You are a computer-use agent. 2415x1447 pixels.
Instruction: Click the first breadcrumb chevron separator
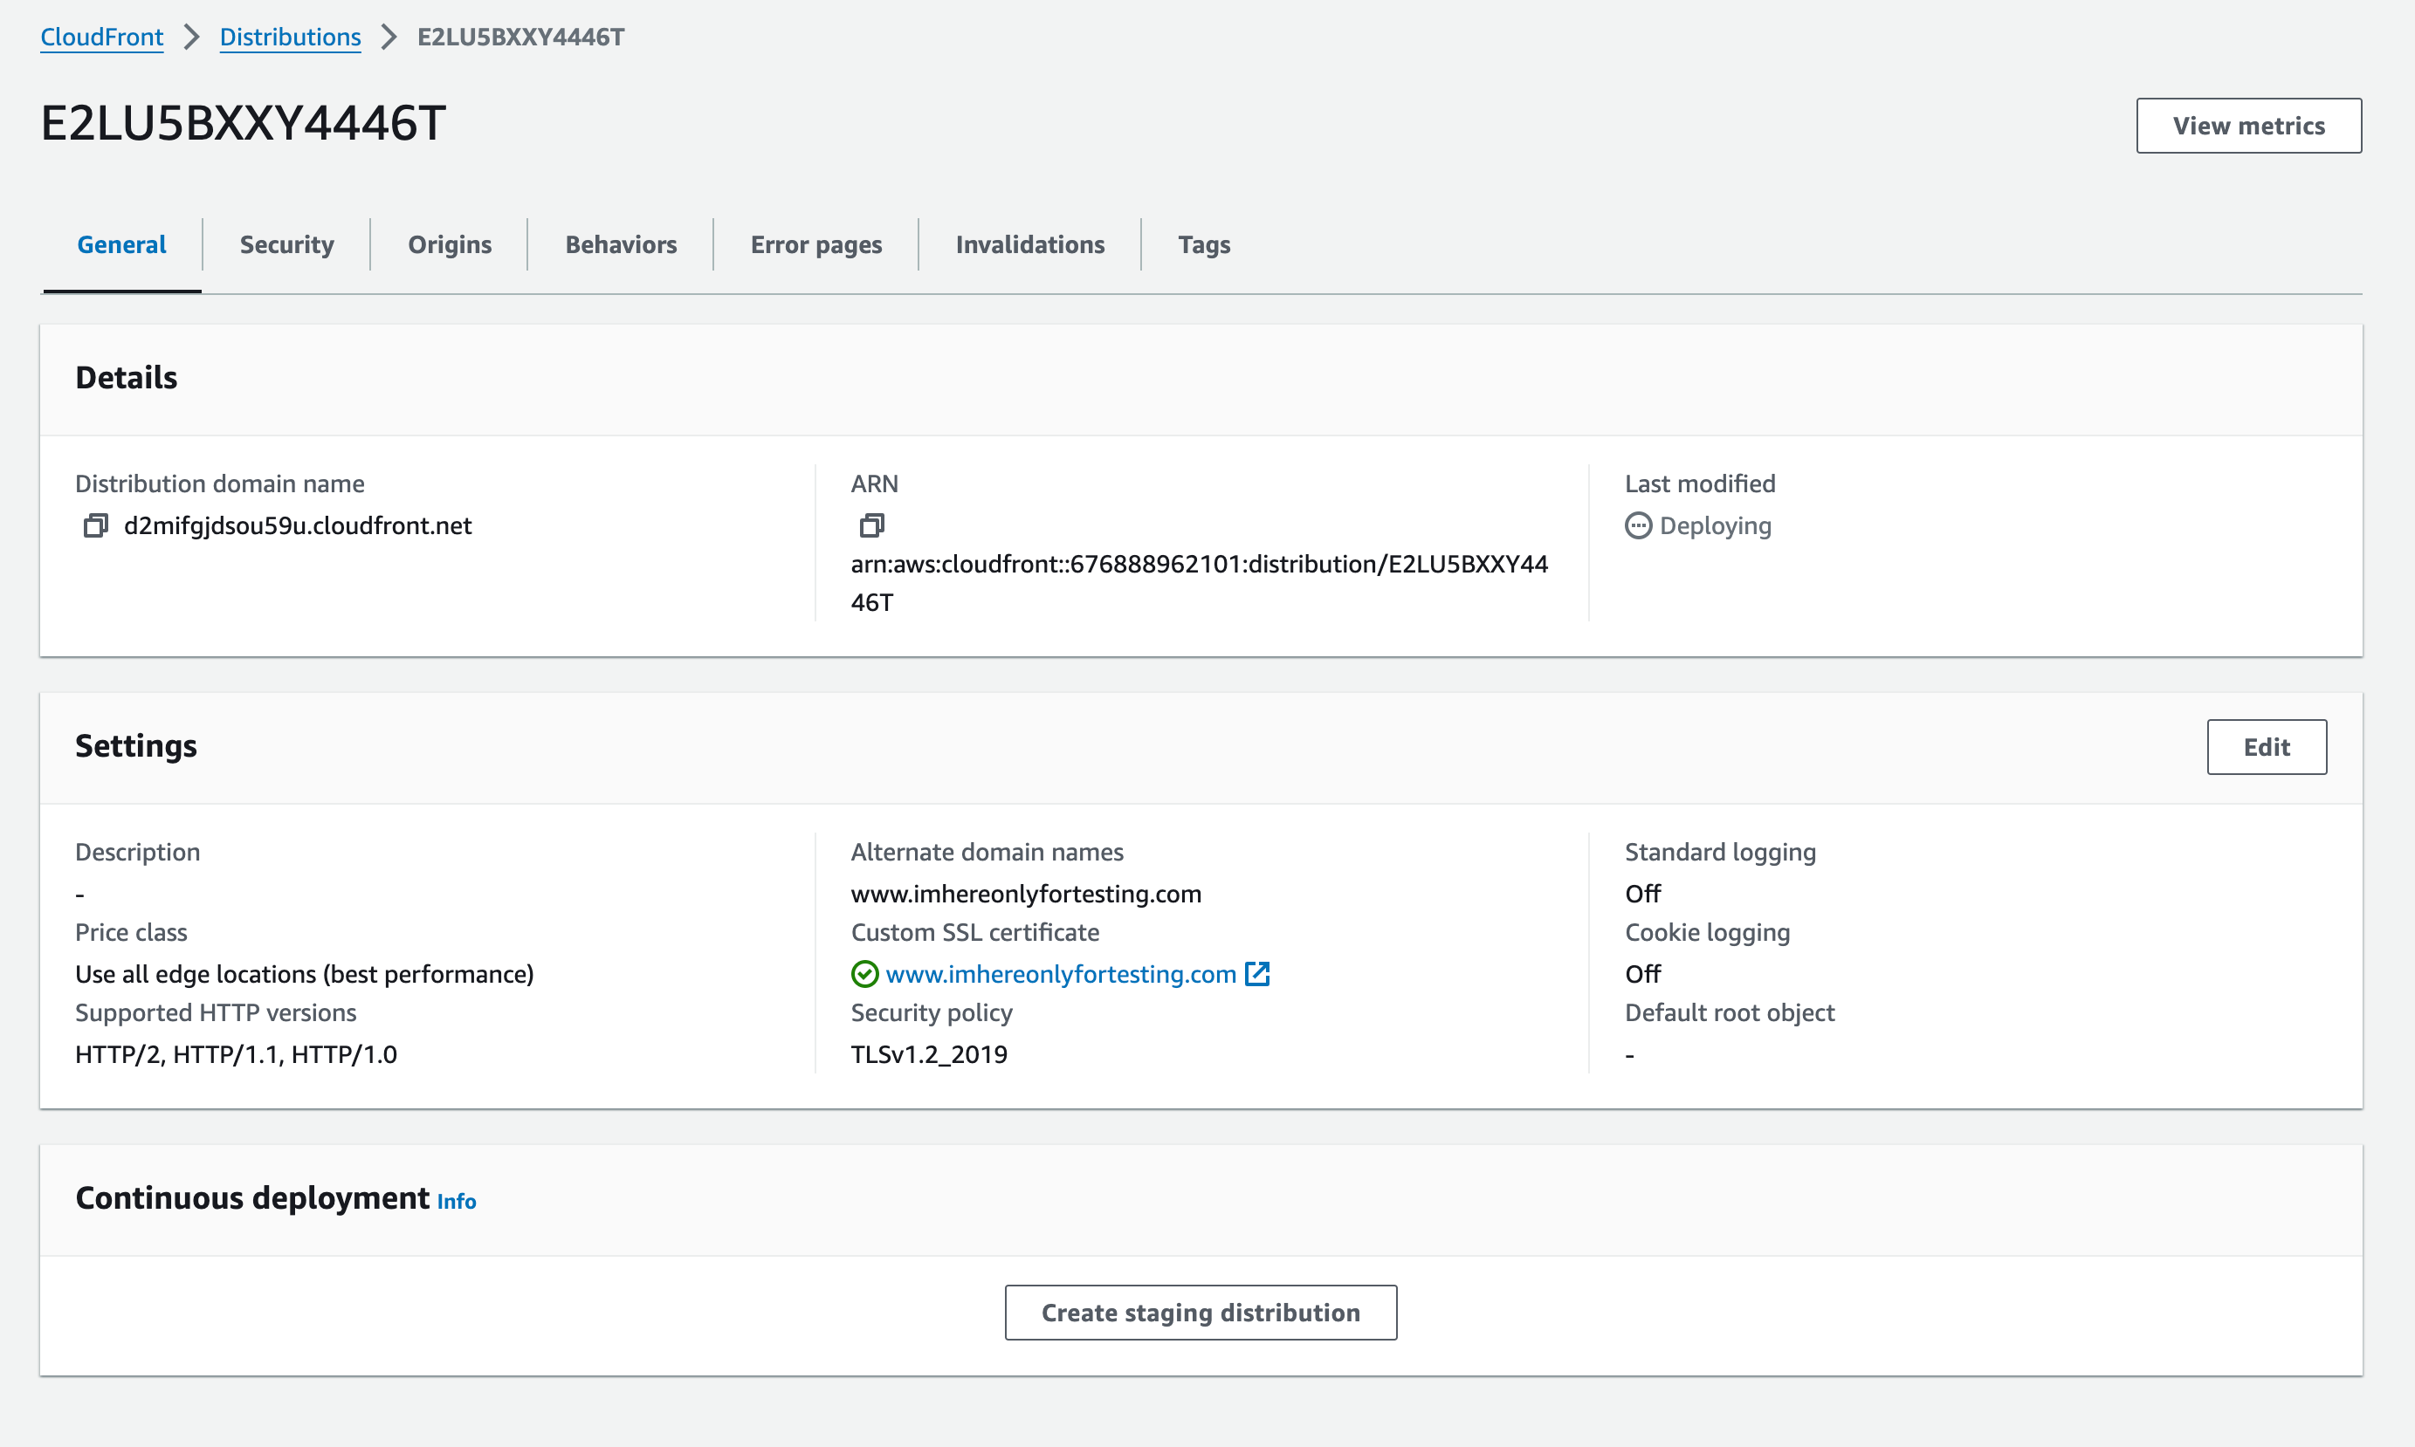[x=191, y=37]
